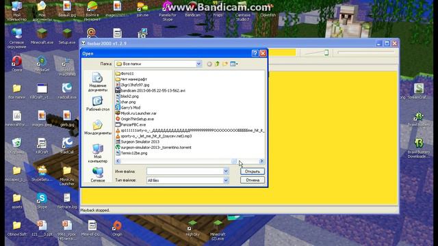
Task: Open the Все папки desktop folder
Action: pos(16,91)
